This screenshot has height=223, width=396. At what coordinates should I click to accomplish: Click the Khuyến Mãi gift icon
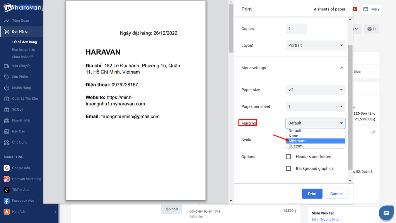click(x=7, y=121)
